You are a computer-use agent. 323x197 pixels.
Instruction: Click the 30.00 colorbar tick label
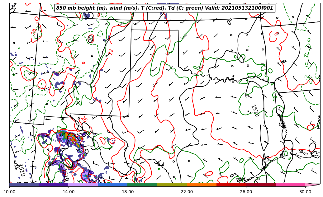305,192
